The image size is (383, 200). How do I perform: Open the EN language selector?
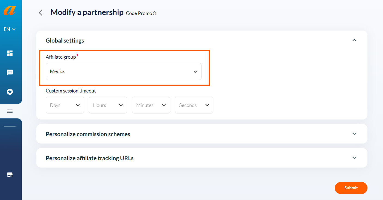pyautogui.click(x=10, y=29)
